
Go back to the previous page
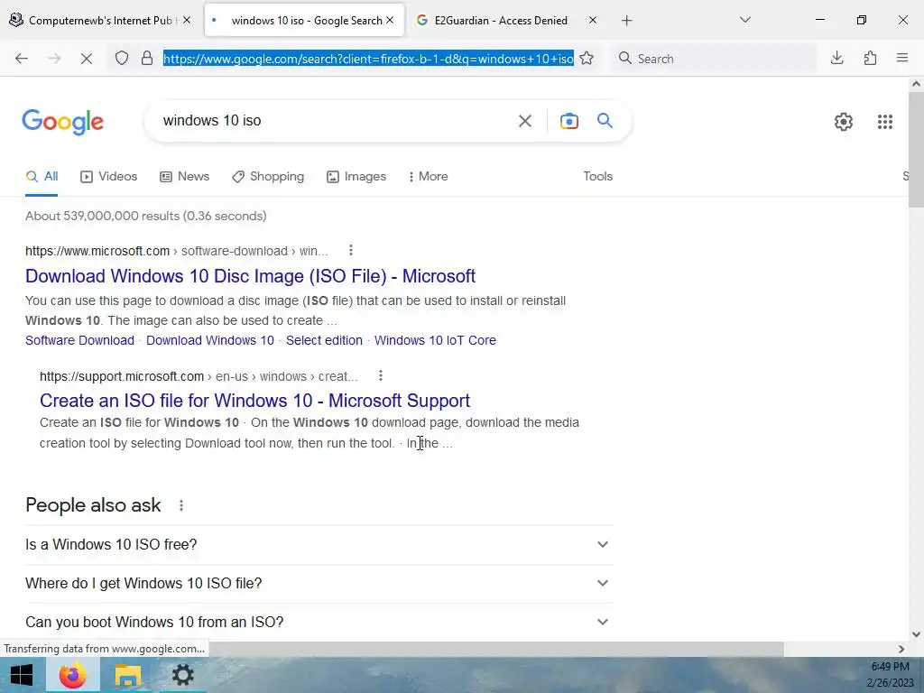[x=22, y=59]
